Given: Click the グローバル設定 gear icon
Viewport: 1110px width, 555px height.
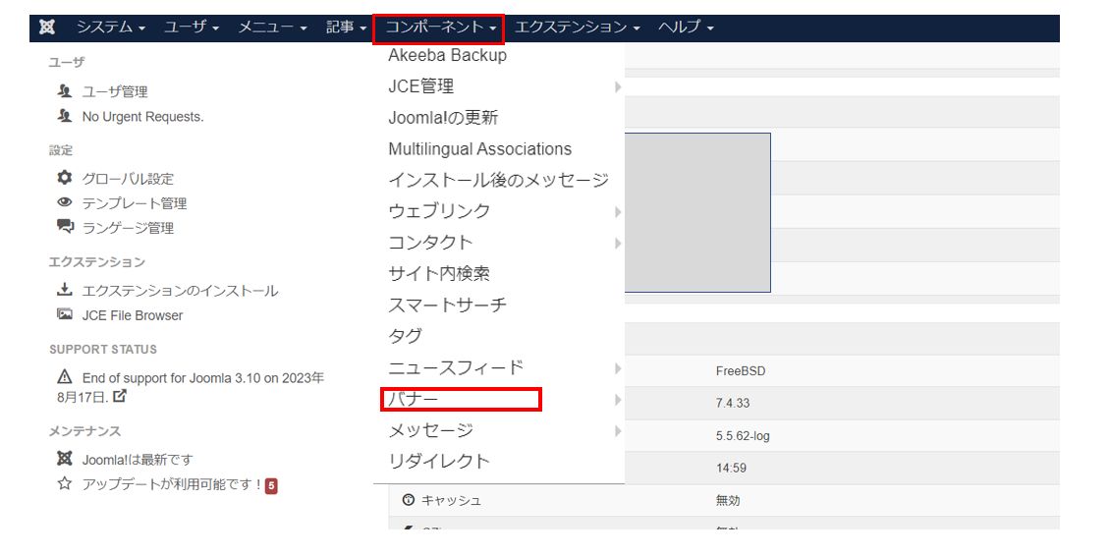Looking at the screenshot, I should [x=65, y=179].
